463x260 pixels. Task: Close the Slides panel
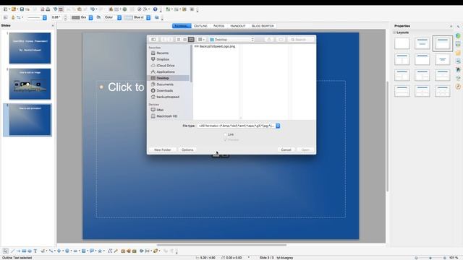click(53, 26)
